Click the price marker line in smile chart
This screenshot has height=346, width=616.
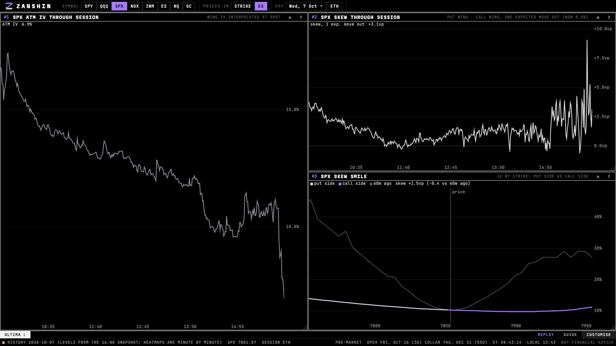click(x=451, y=256)
